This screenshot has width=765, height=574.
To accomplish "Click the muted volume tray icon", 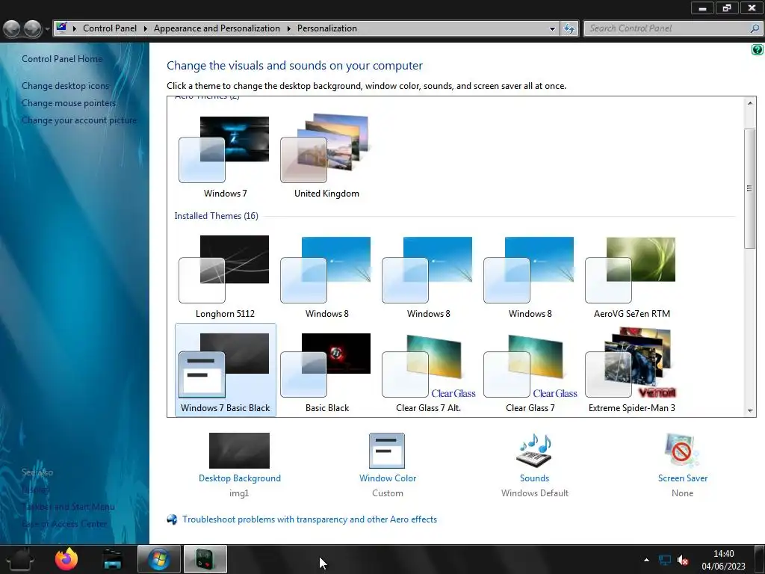I will (x=683, y=560).
